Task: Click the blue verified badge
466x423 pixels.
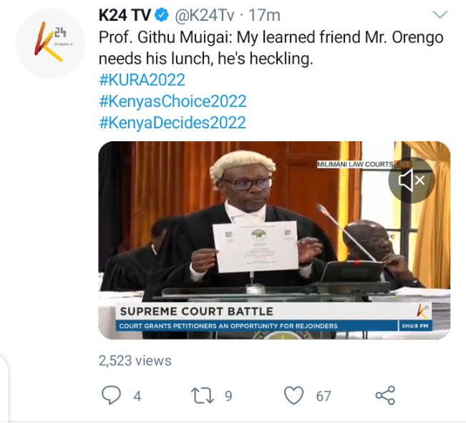Action: click(x=161, y=15)
